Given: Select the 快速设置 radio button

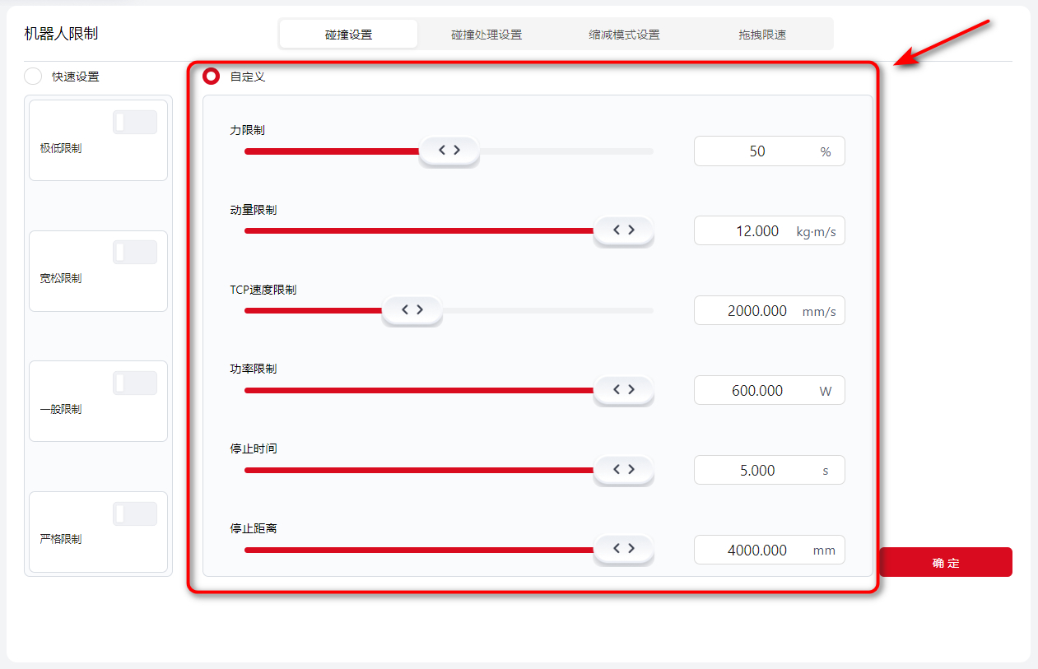Looking at the screenshot, I should [33, 77].
